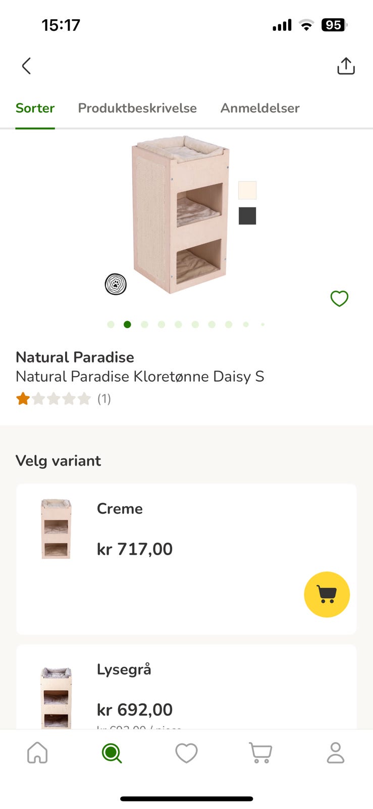
Task: Open account profile in bottom navigation
Action: coord(335,752)
